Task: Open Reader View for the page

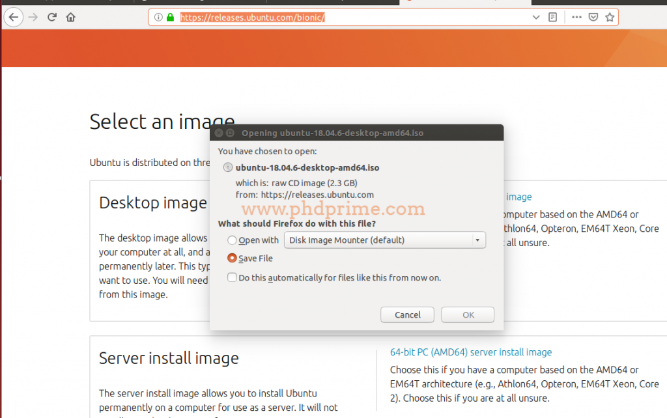Action: click(552, 17)
